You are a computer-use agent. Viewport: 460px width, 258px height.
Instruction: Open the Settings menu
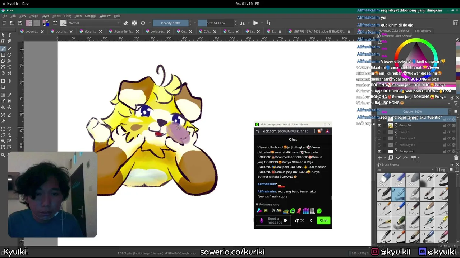pyautogui.click(x=90, y=16)
